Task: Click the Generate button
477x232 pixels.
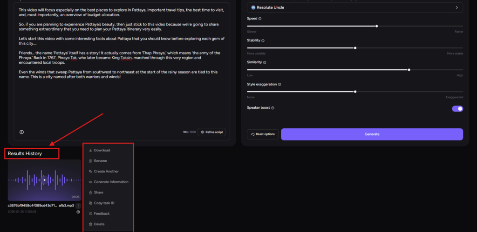Action: pos(372,134)
